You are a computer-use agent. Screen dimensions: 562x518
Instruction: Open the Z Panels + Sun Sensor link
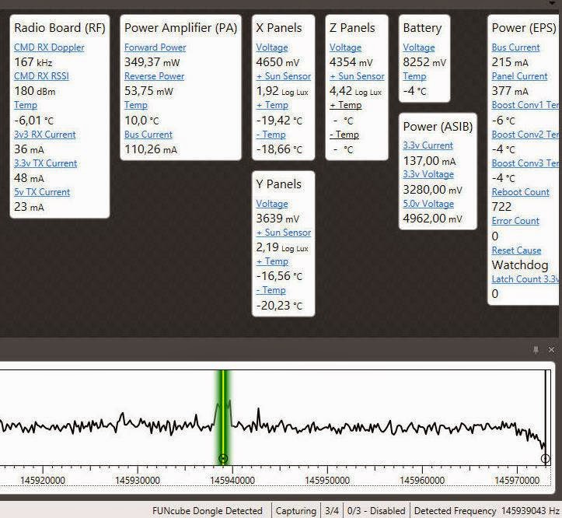click(x=357, y=76)
